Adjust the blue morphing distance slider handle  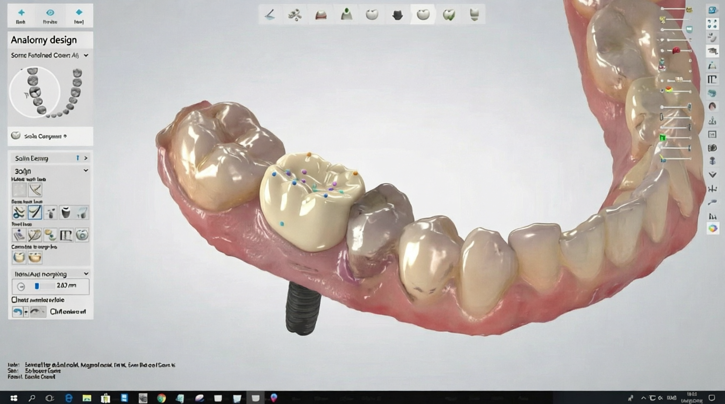pos(37,286)
